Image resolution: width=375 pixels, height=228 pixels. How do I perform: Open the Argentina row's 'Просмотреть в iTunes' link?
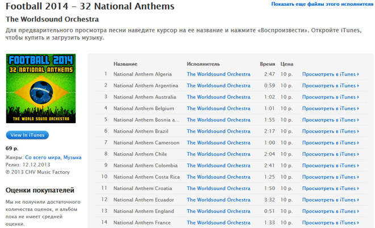pos(331,86)
